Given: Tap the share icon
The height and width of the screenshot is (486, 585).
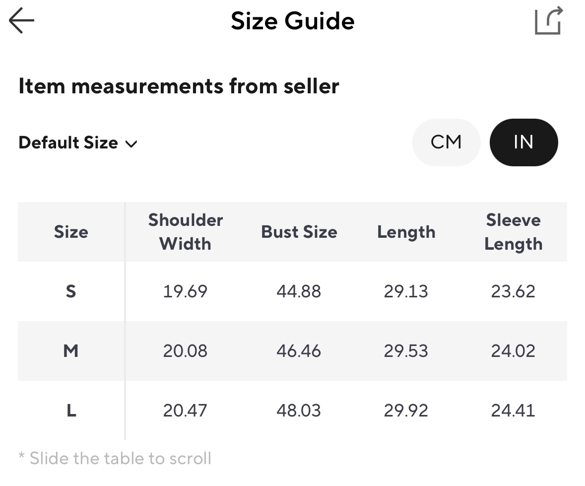Looking at the screenshot, I should [548, 21].
